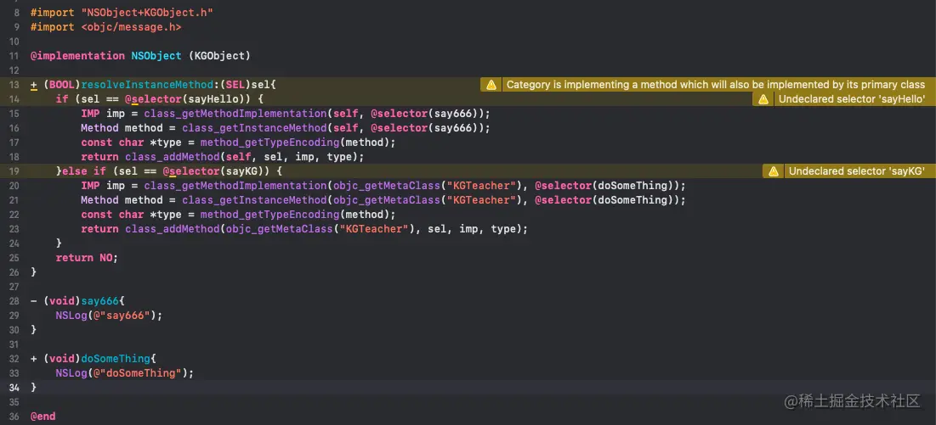Click "KGTeacher" string on line 23
936x425 pixels.
373,229
